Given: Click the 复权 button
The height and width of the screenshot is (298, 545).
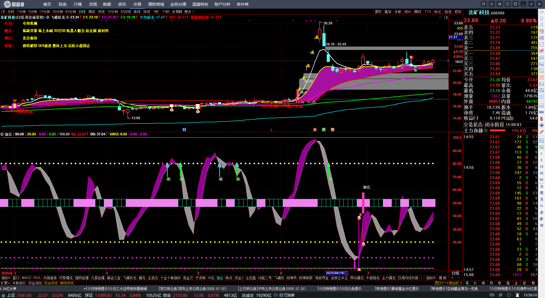Looking at the screenshot, I should click(x=378, y=12).
